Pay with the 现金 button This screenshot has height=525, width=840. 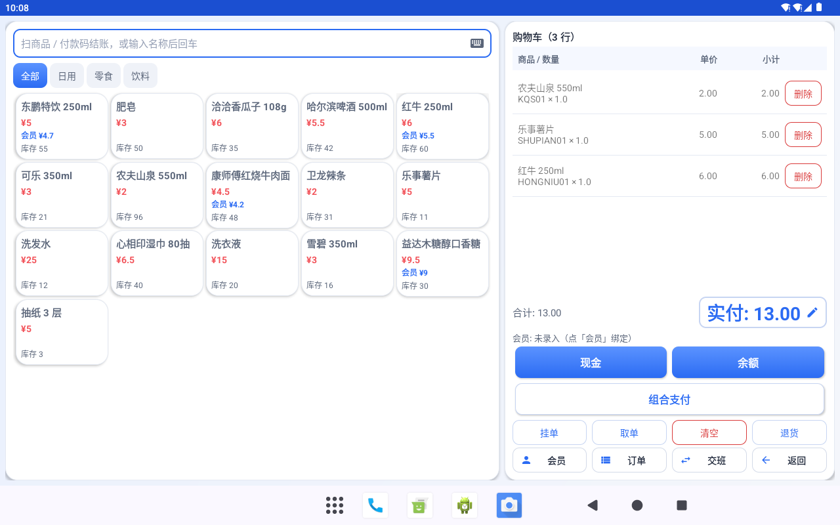click(x=591, y=362)
